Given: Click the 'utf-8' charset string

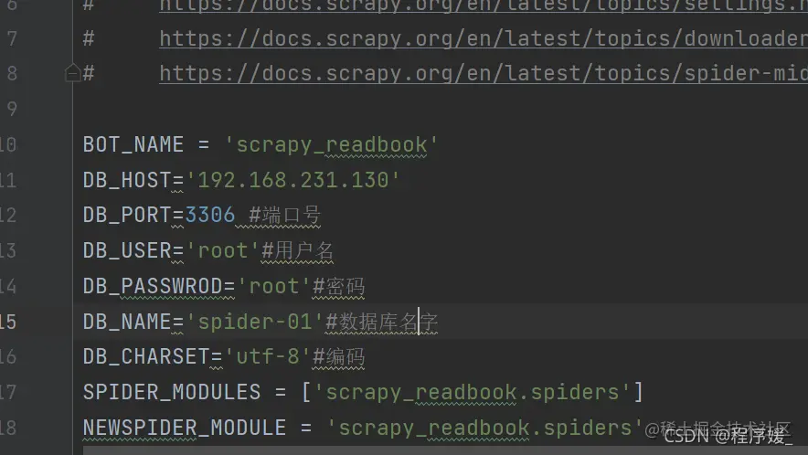Looking at the screenshot, I should (268, 356).
